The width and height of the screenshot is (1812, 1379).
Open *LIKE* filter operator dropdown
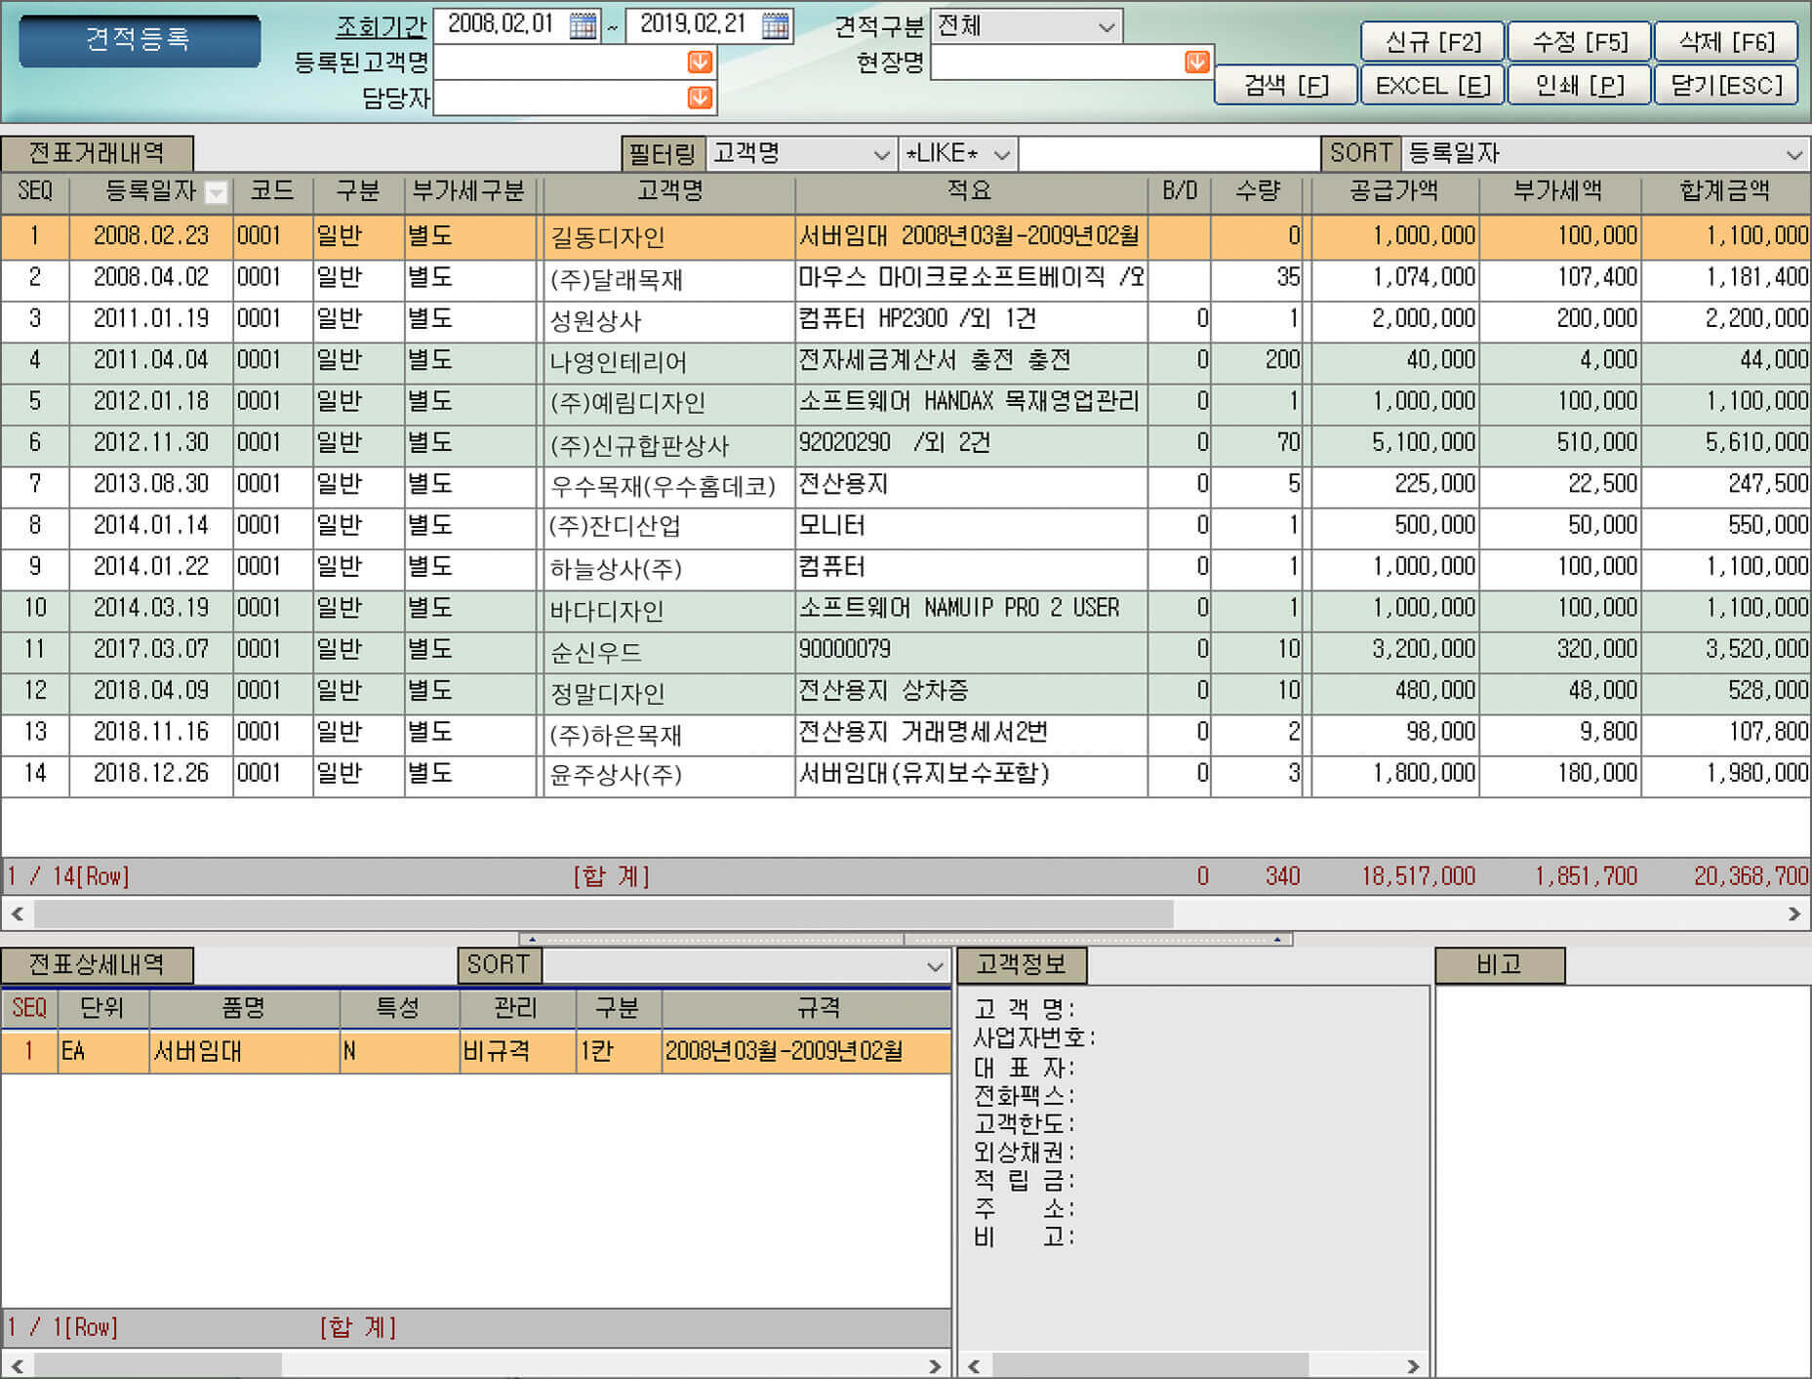pos(957,153)
